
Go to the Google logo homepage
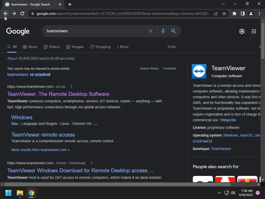click(18, 31)
